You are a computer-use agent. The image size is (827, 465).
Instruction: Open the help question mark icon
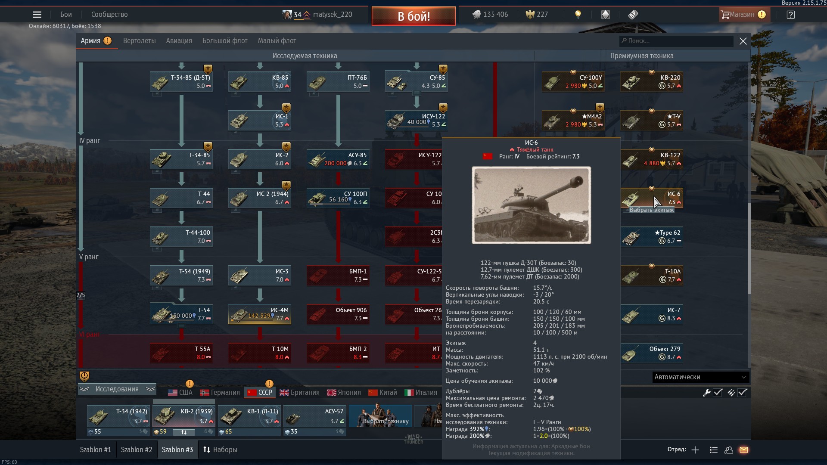click(x=790, y=15)
